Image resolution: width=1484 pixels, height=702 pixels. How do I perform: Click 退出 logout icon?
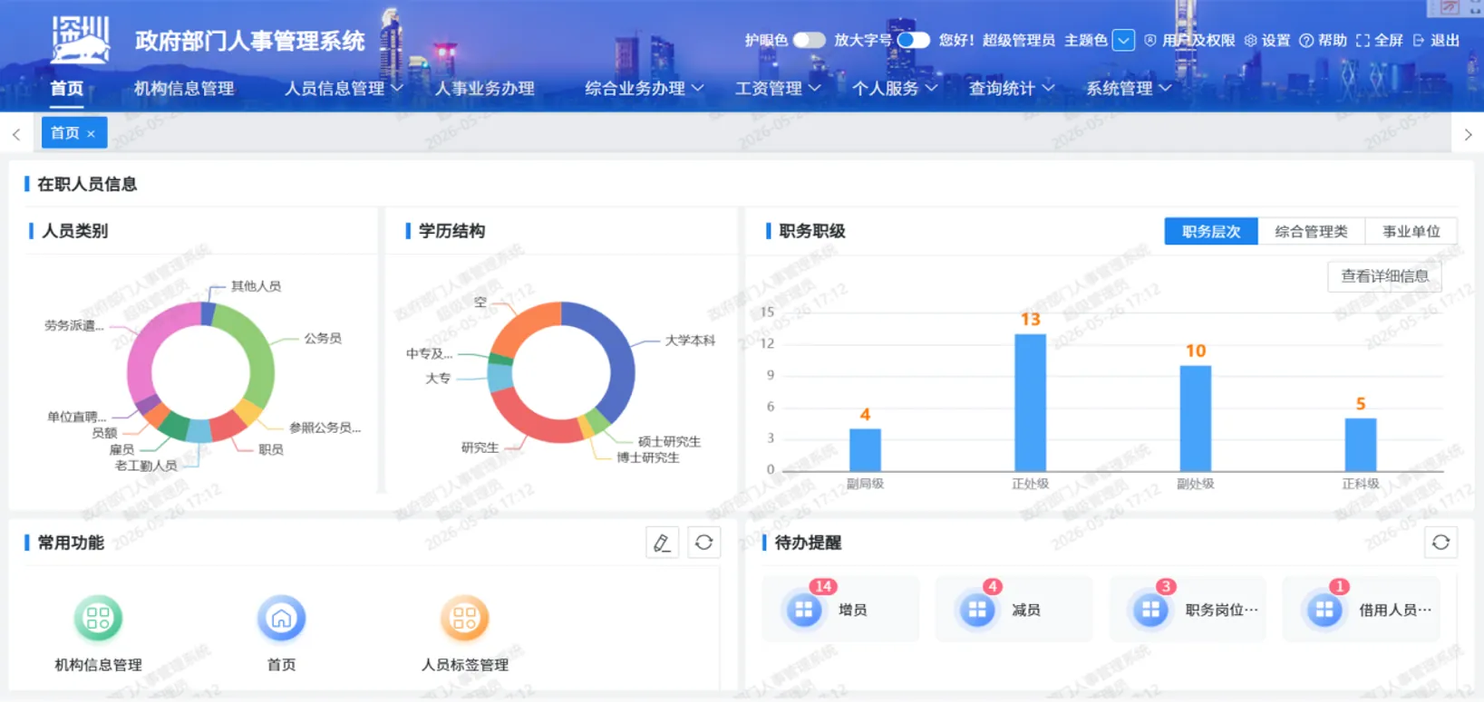[1420, 41]
